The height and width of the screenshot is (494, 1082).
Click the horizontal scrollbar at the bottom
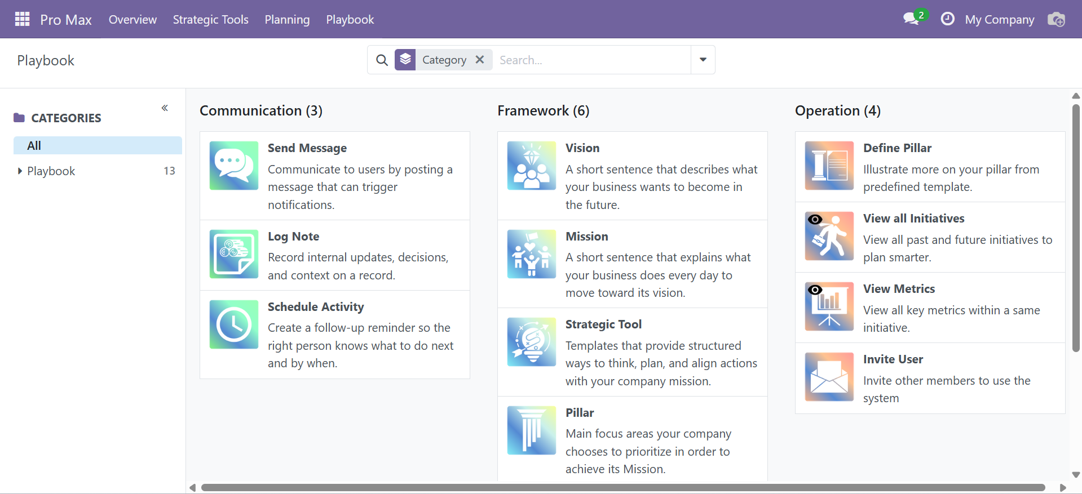620,487
